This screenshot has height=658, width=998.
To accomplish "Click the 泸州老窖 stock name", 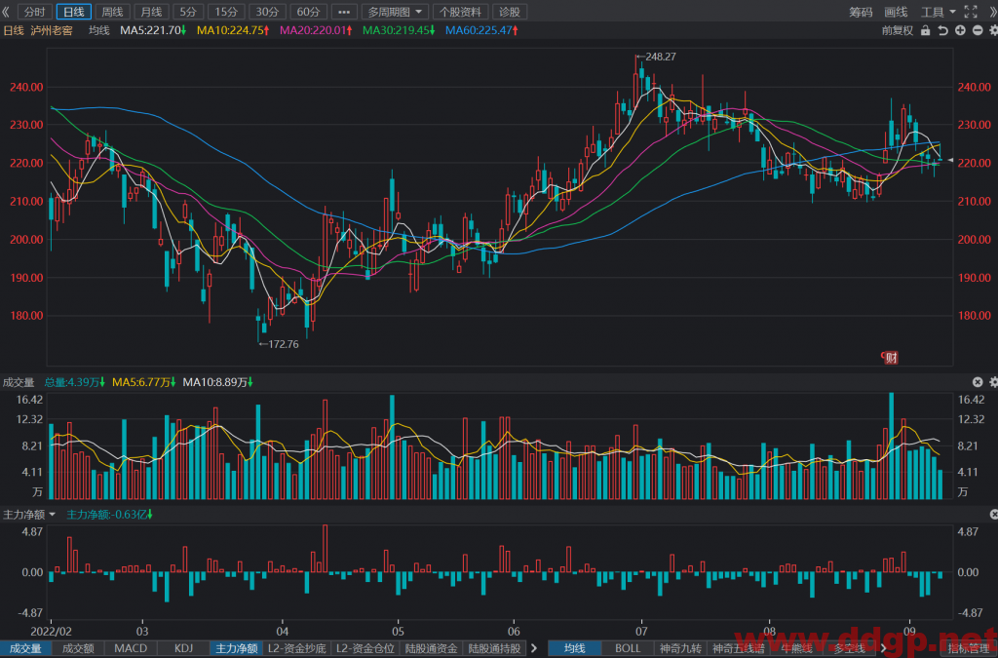I will tap(52, 30).
